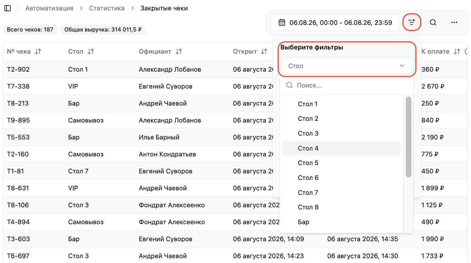Open the add filters icon button
471x263 pixels.
(x=411, y=22)
